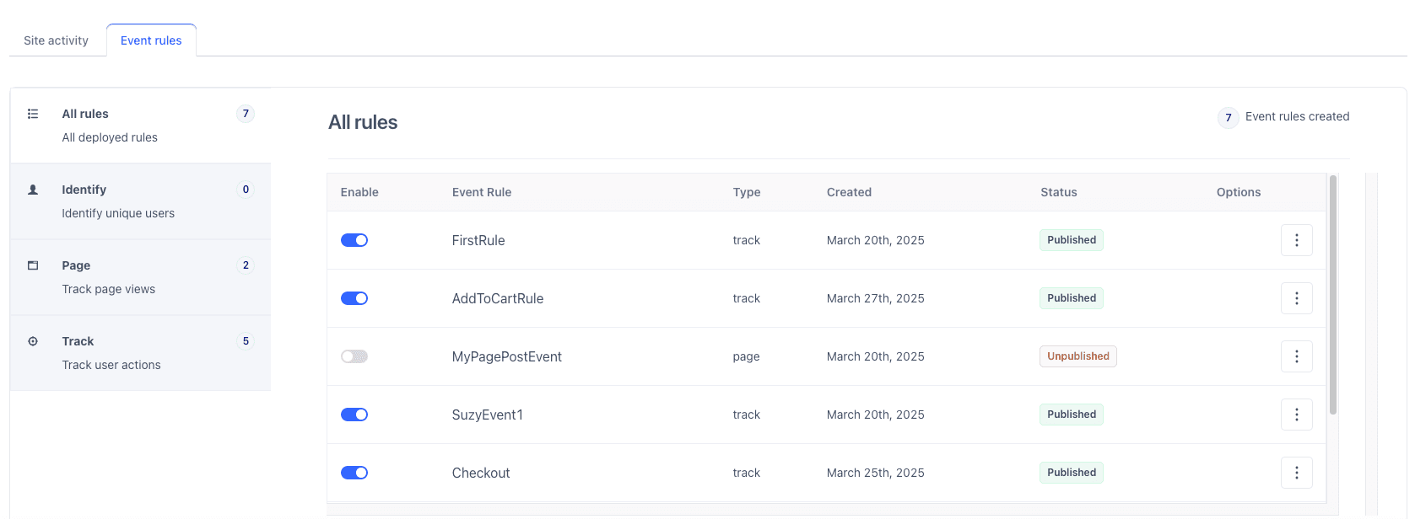Image resolution: width=1415 pixels, height=519 pixels.
Task: Click the Event rules created counter
Action: click(1284, 117)
